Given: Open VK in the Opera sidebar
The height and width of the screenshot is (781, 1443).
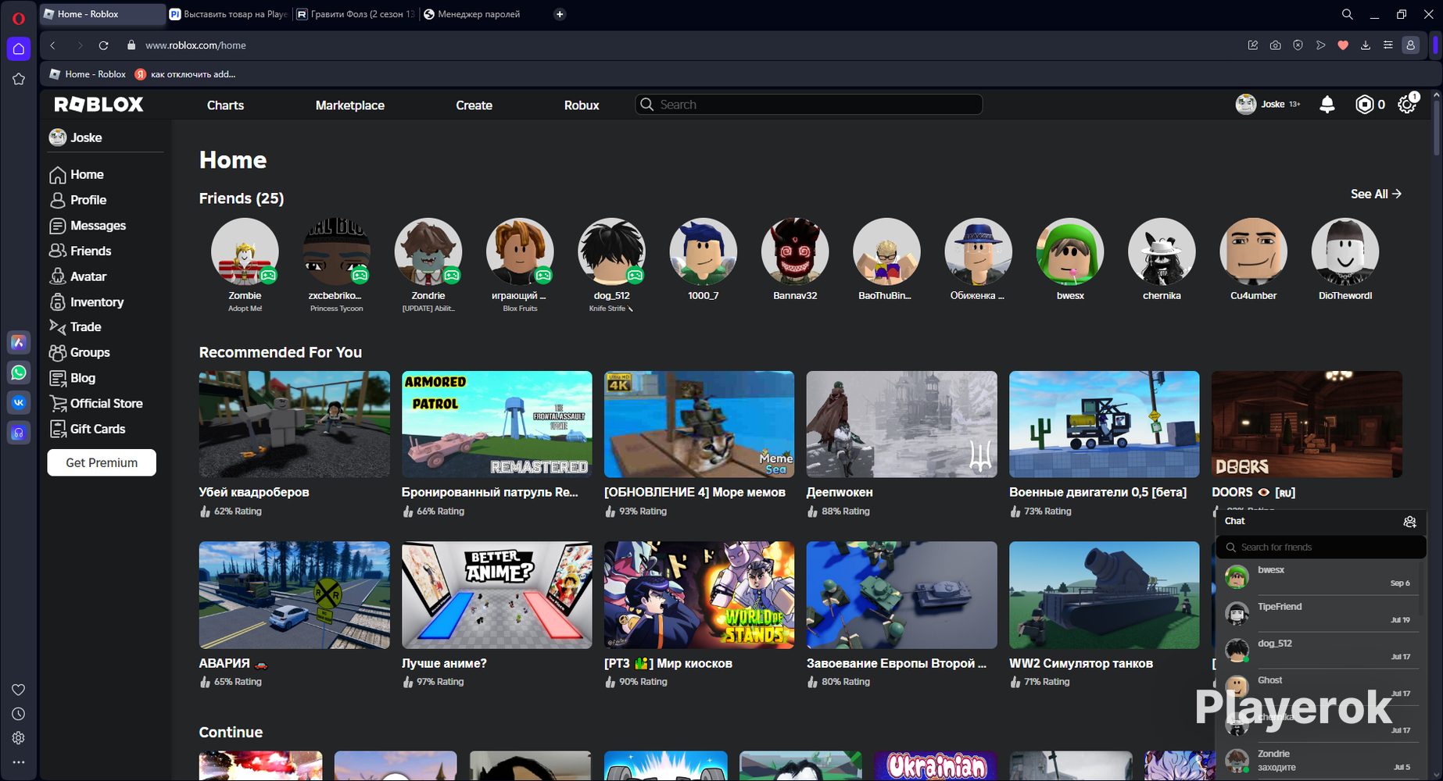Looking at the screenshot, I should [19, 402].
